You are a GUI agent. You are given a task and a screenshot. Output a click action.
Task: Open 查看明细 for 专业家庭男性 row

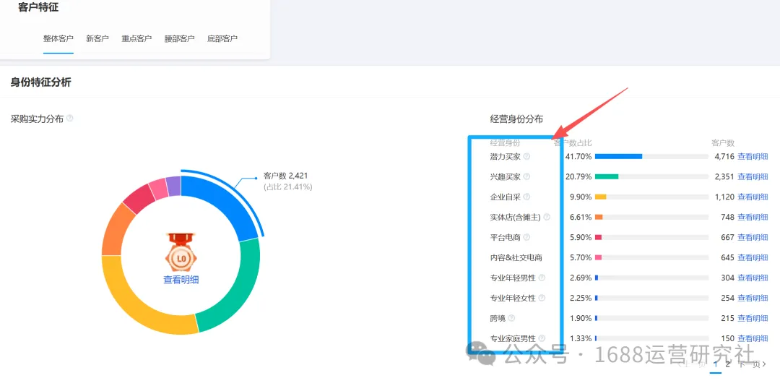[753, 338]
